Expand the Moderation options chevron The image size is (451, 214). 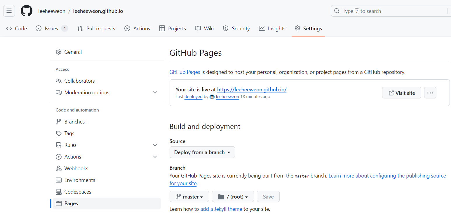[155, 93]
